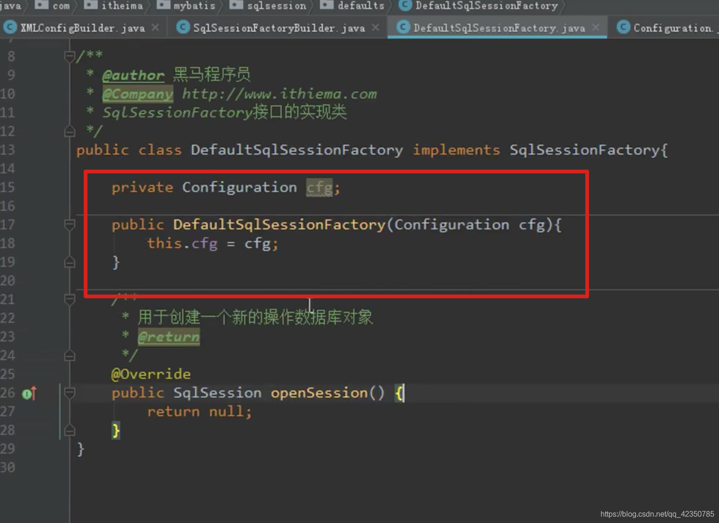719x523 pixels.
Task: Click the fold end marker at line 12
Action: pyautogui.click(x=69, y=131)
